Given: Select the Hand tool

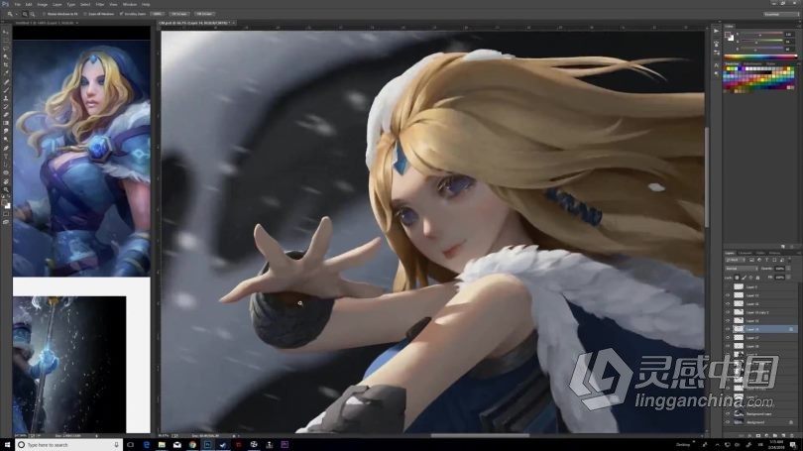Looking at the screenshot, I should [x=6, y=180].
